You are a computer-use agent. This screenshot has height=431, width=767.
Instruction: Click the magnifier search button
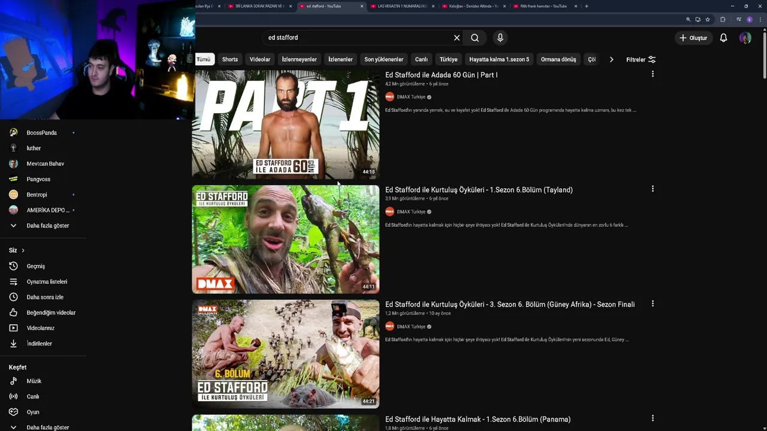tap(475, 38)
